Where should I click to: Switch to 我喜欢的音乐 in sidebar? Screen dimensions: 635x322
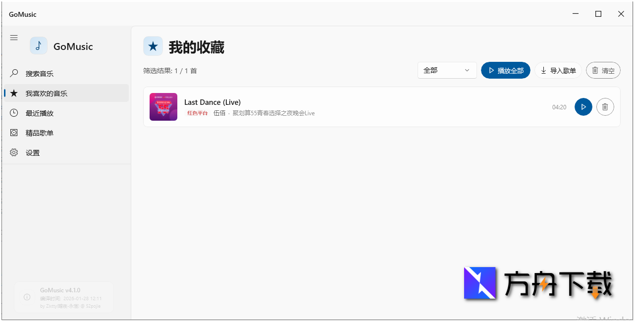click(46, 93)
